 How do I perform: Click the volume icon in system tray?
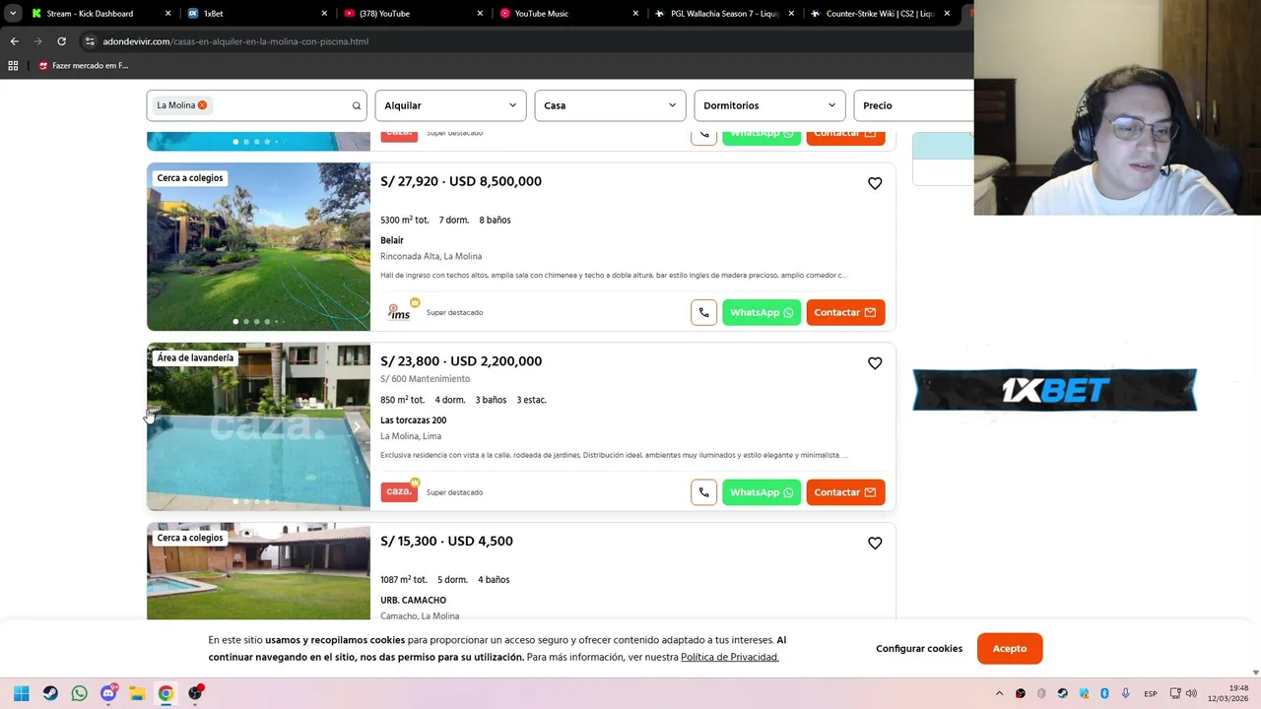pyautogui.click(x=1191, y=693)
